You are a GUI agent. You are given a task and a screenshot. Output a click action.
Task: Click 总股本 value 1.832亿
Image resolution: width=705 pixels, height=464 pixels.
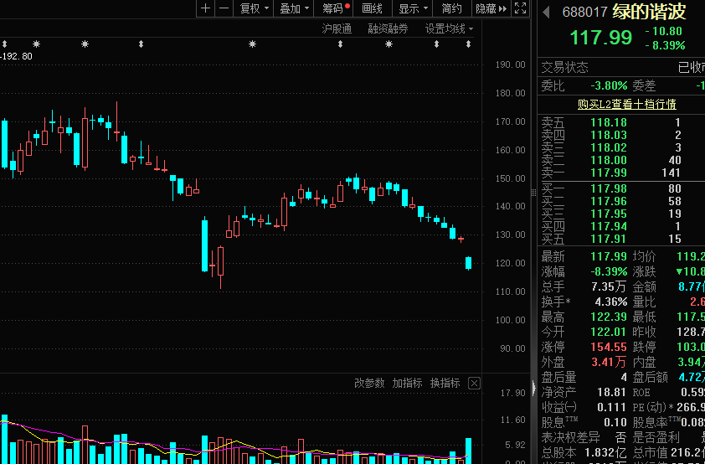604,452
